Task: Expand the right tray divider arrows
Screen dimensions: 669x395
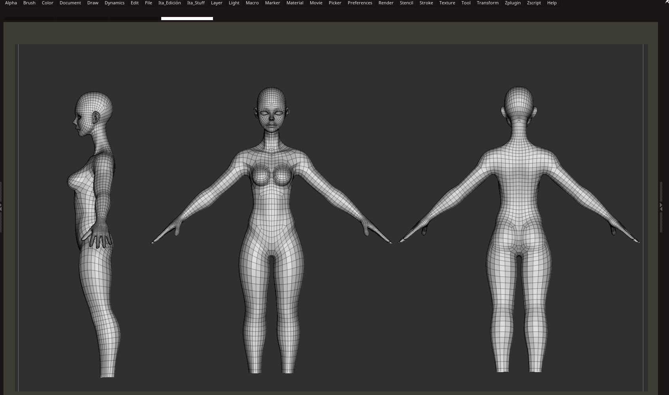Action: pos(661,206)
